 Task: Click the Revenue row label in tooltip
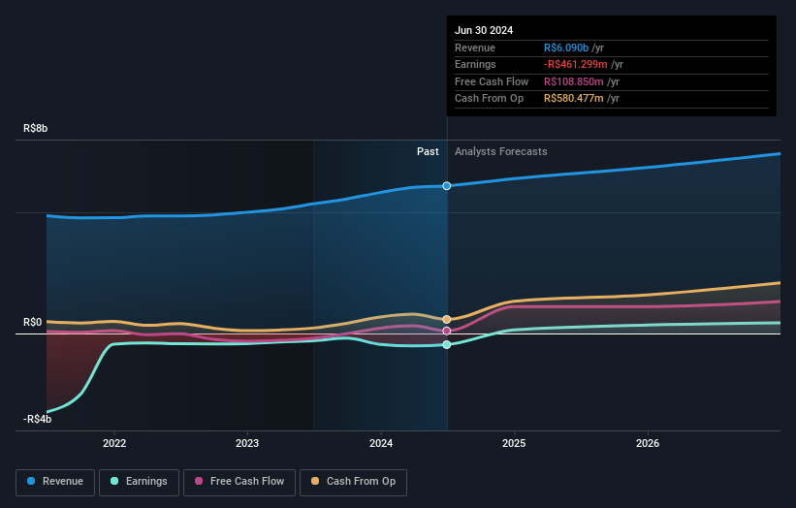475,48
